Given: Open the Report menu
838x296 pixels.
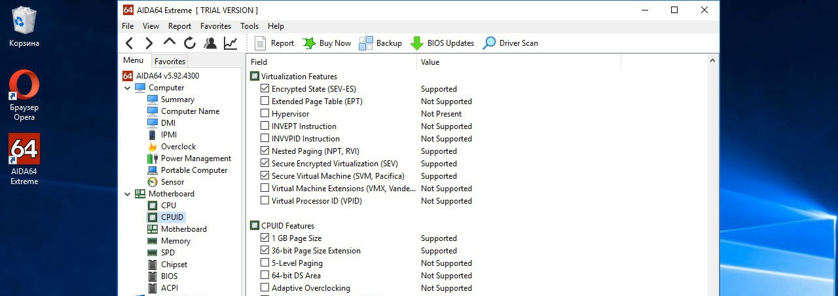Looking at the screenshot, I should pos(179,26).
